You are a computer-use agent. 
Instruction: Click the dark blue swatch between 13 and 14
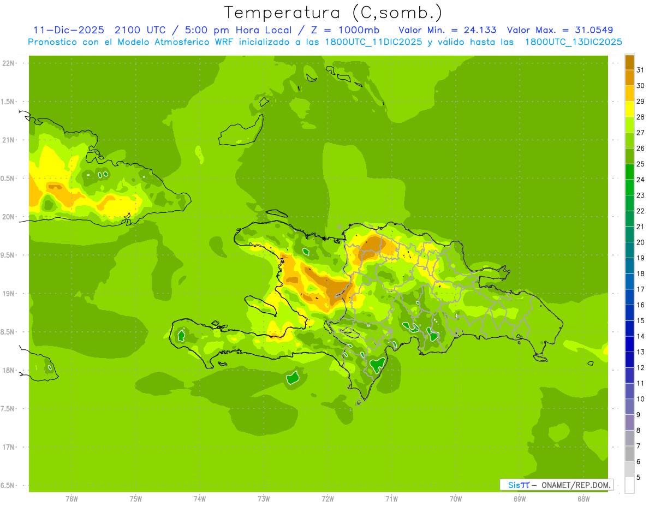[629, 344]
